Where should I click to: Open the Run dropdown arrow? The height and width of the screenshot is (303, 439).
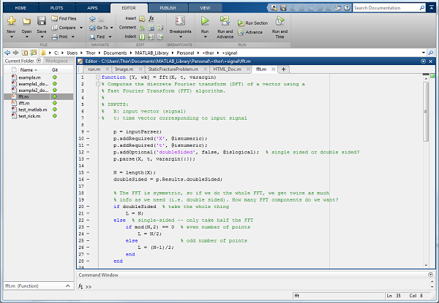click(205, 37)
